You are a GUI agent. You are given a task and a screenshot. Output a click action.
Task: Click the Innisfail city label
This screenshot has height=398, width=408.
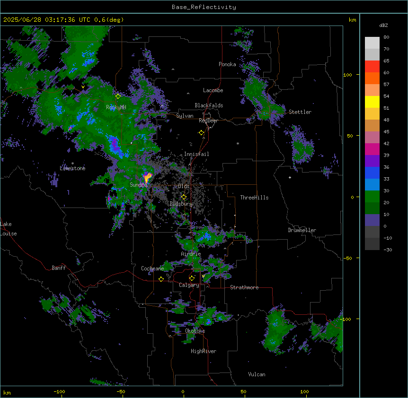click(x=196, y=154)
